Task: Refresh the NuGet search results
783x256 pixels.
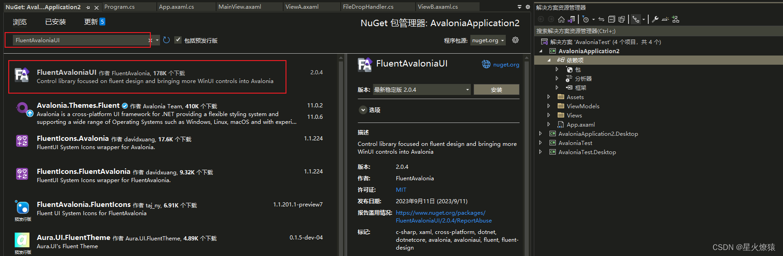Action: (x=166, y=40)
